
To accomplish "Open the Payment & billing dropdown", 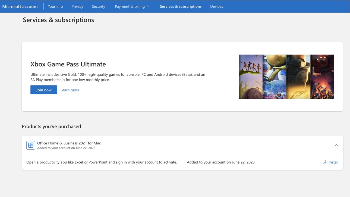I will (x=132, y=7).
